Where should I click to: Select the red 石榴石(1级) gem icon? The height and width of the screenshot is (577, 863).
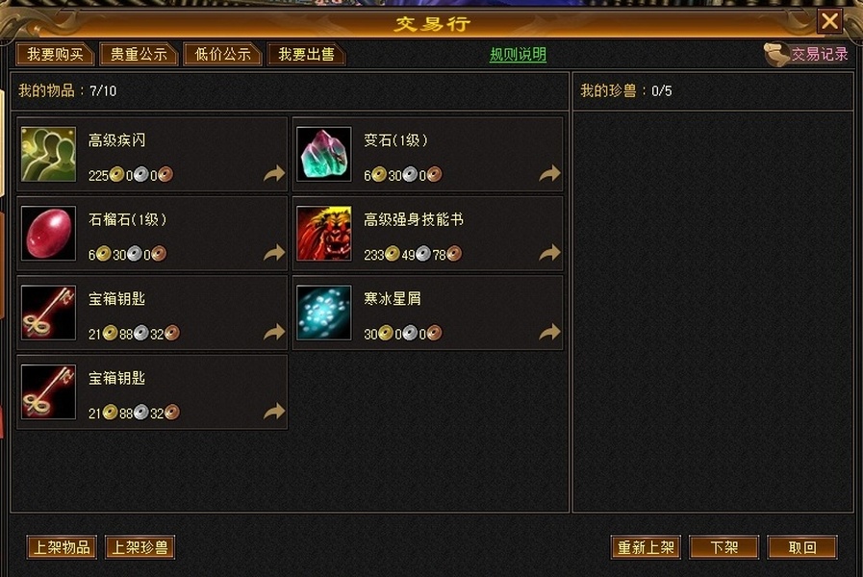tap(48, 234)
